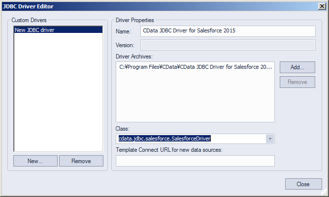329x197 pixels.
Task: Click the New... button under Custom Drivers
Action: (35, 161)
